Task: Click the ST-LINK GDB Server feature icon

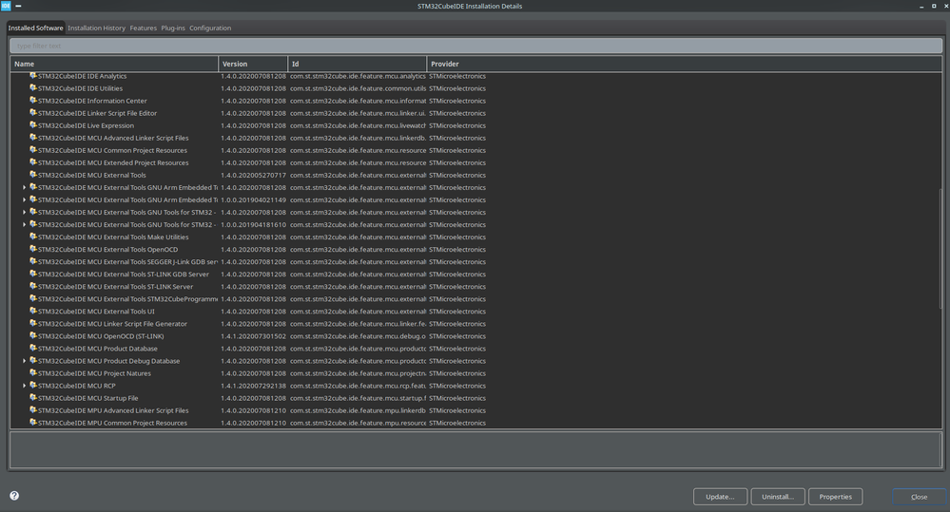Action: pos(33,274)
